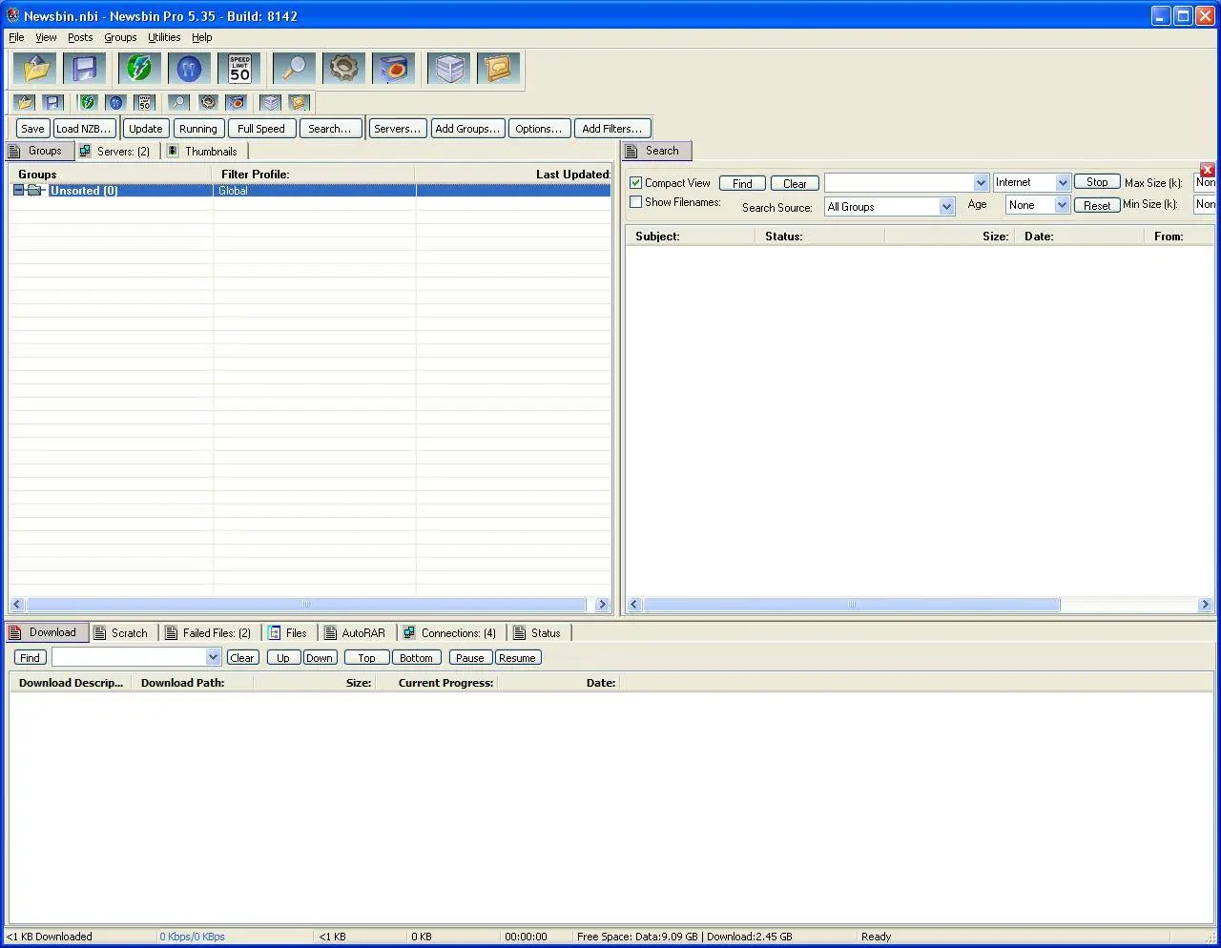Click the 0 Kbps/0 KBps speed text
Viewport: 1221px width, 948px height.
tap(193, 937)
